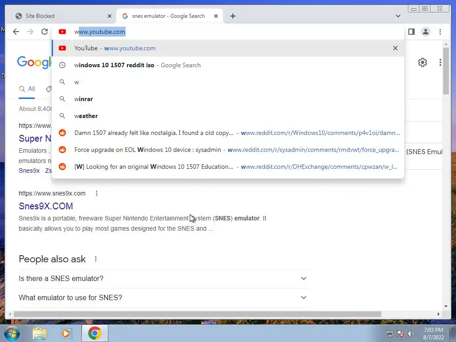Close the Site Blocked tab

(x=110, y=16)
